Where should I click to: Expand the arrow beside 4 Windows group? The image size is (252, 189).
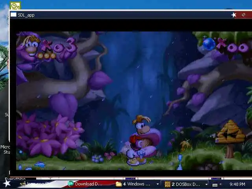(157, 184)
